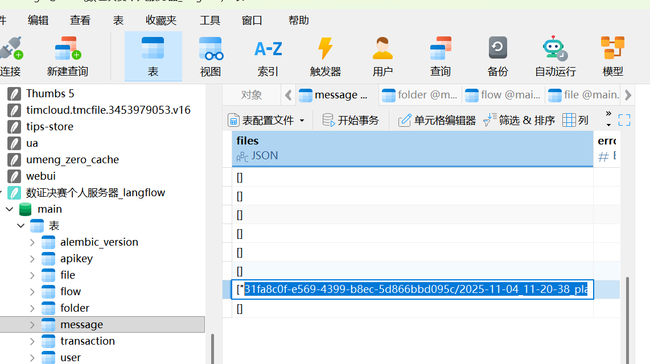Image resolution: width=650 pixels, height=364 pixels.
Task: Click the 查询 (Query) toolbar icon
Action: point(440,56)
